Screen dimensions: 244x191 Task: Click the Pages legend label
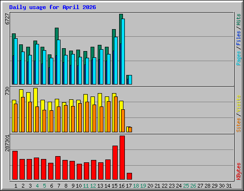pyautogui.click(x=238, y=58)
